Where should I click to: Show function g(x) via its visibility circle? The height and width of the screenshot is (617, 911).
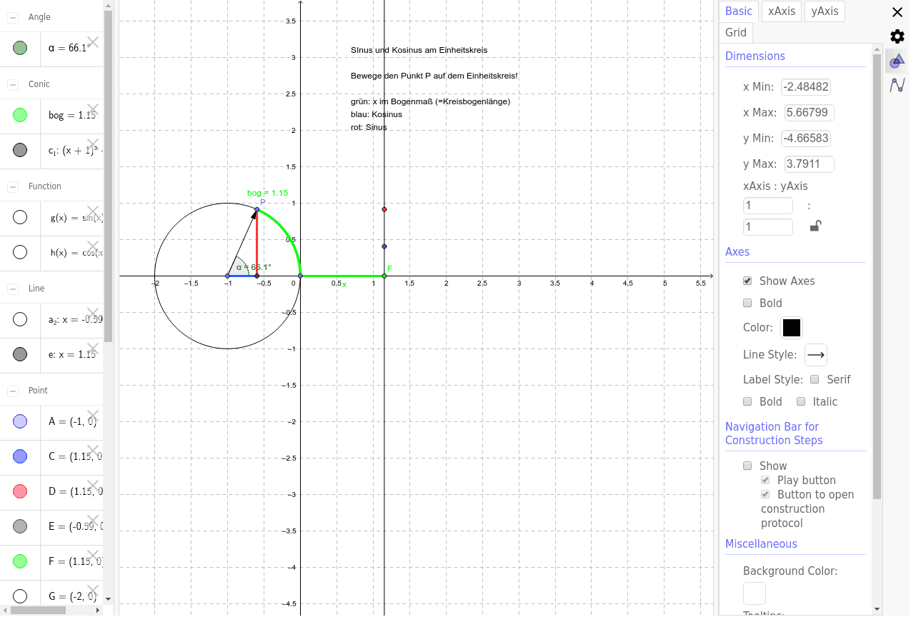tap(20, 217)
